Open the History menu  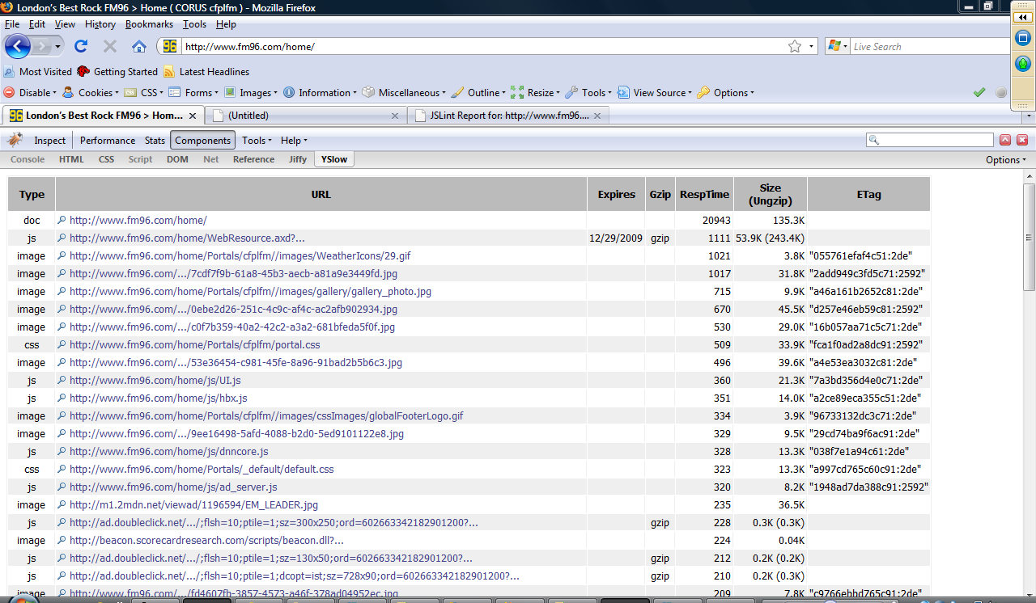(100, 24)
